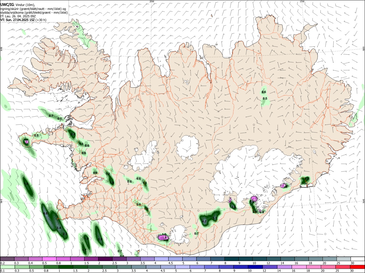Click the 4.0 value off the southwest coast
Image resolution: width=365 pixels, height=273 pixels.
click(45, 213)
